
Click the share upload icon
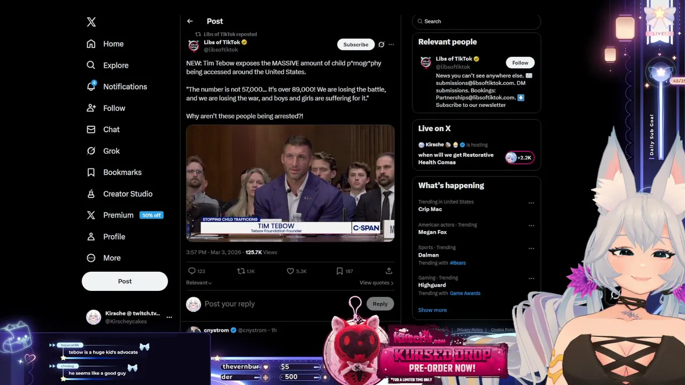pyautogui.click(x=389, y=271)
